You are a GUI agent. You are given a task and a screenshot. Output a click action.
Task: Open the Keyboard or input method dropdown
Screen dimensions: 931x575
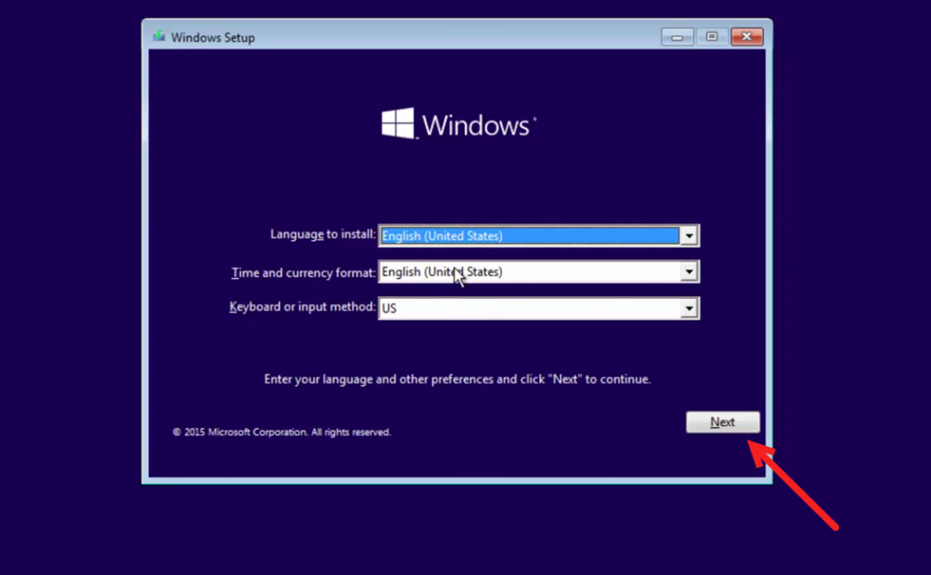pos(688,308)
